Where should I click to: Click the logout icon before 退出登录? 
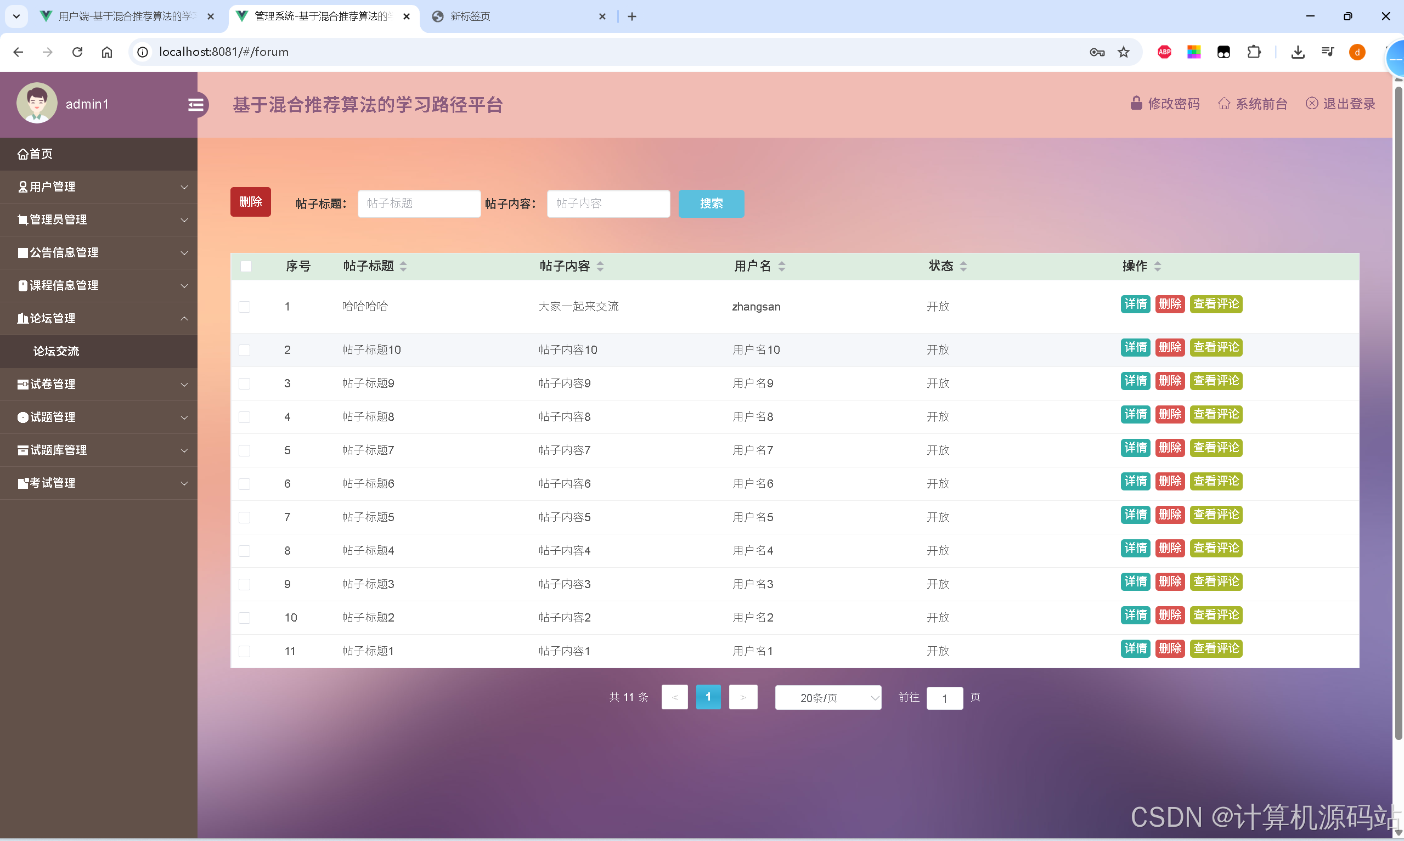click(1313, 103)
